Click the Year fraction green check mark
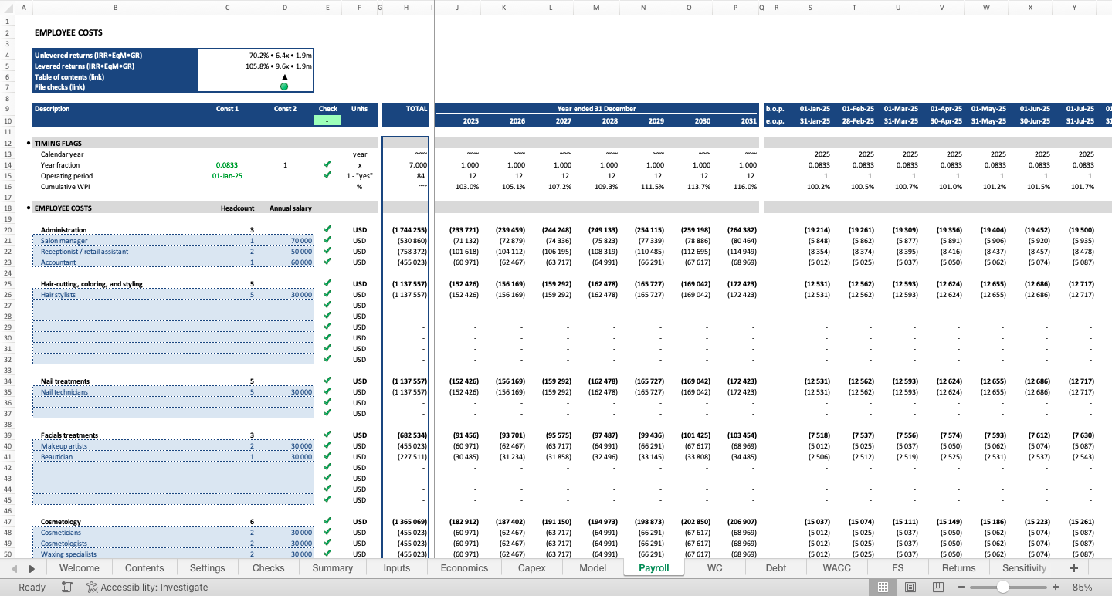 [x=327, y=164]
